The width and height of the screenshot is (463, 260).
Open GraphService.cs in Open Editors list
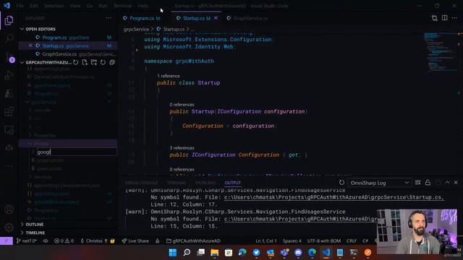[x=67, y=54]
